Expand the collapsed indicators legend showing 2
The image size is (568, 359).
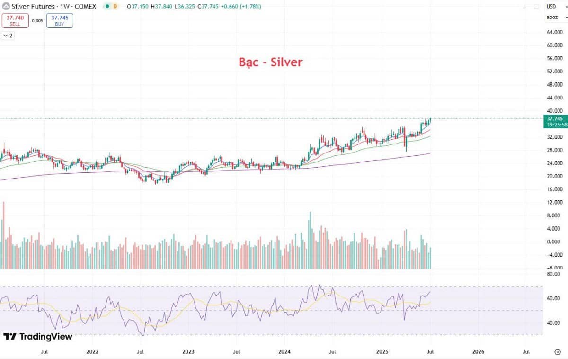click(x=8, y=36)
